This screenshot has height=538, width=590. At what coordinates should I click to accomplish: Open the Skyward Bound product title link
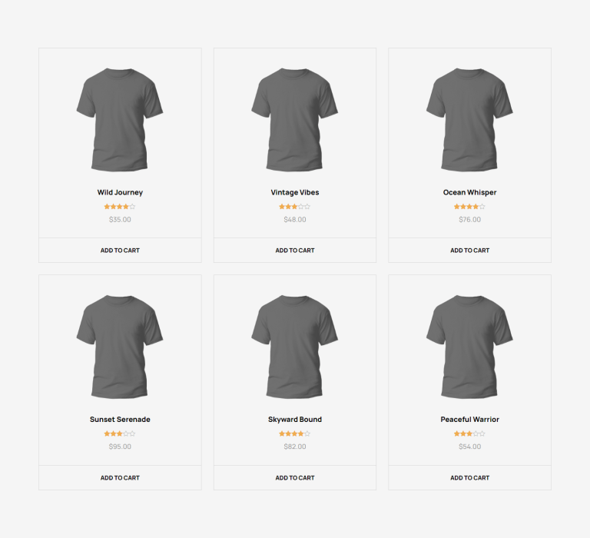295,420
